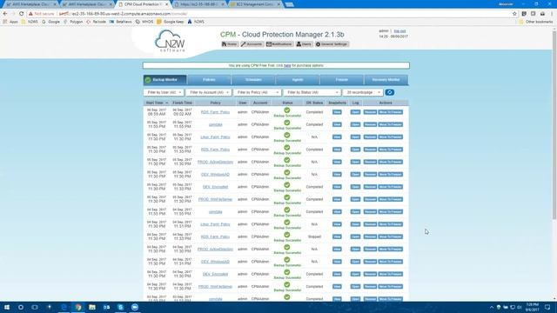Open Cortana search circle on taskbar
The width and height of the screenshot is (557, 313).
coord(21,307)
